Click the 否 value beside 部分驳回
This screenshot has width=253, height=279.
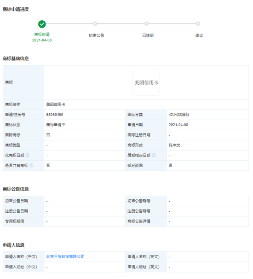pos(171,165)
